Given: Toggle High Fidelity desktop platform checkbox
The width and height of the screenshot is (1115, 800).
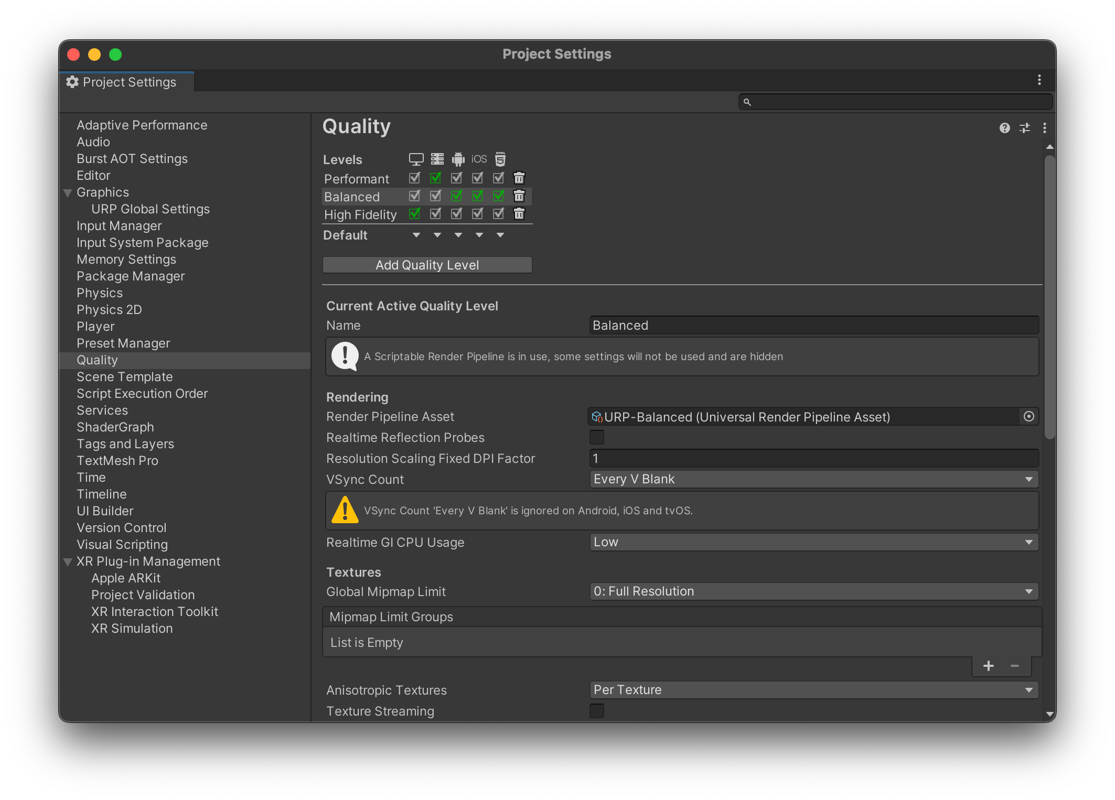Looking at the screenshot, I should tap(414, 214).
